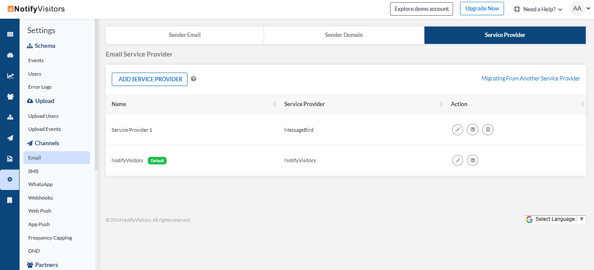This screenshot has height=270, width=594.
Task: Click the AA account avatar
Action: point(577,9)
